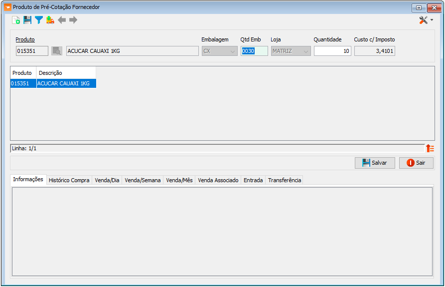
Task: Click the product search magnifier icon
Action: [57, 51]
